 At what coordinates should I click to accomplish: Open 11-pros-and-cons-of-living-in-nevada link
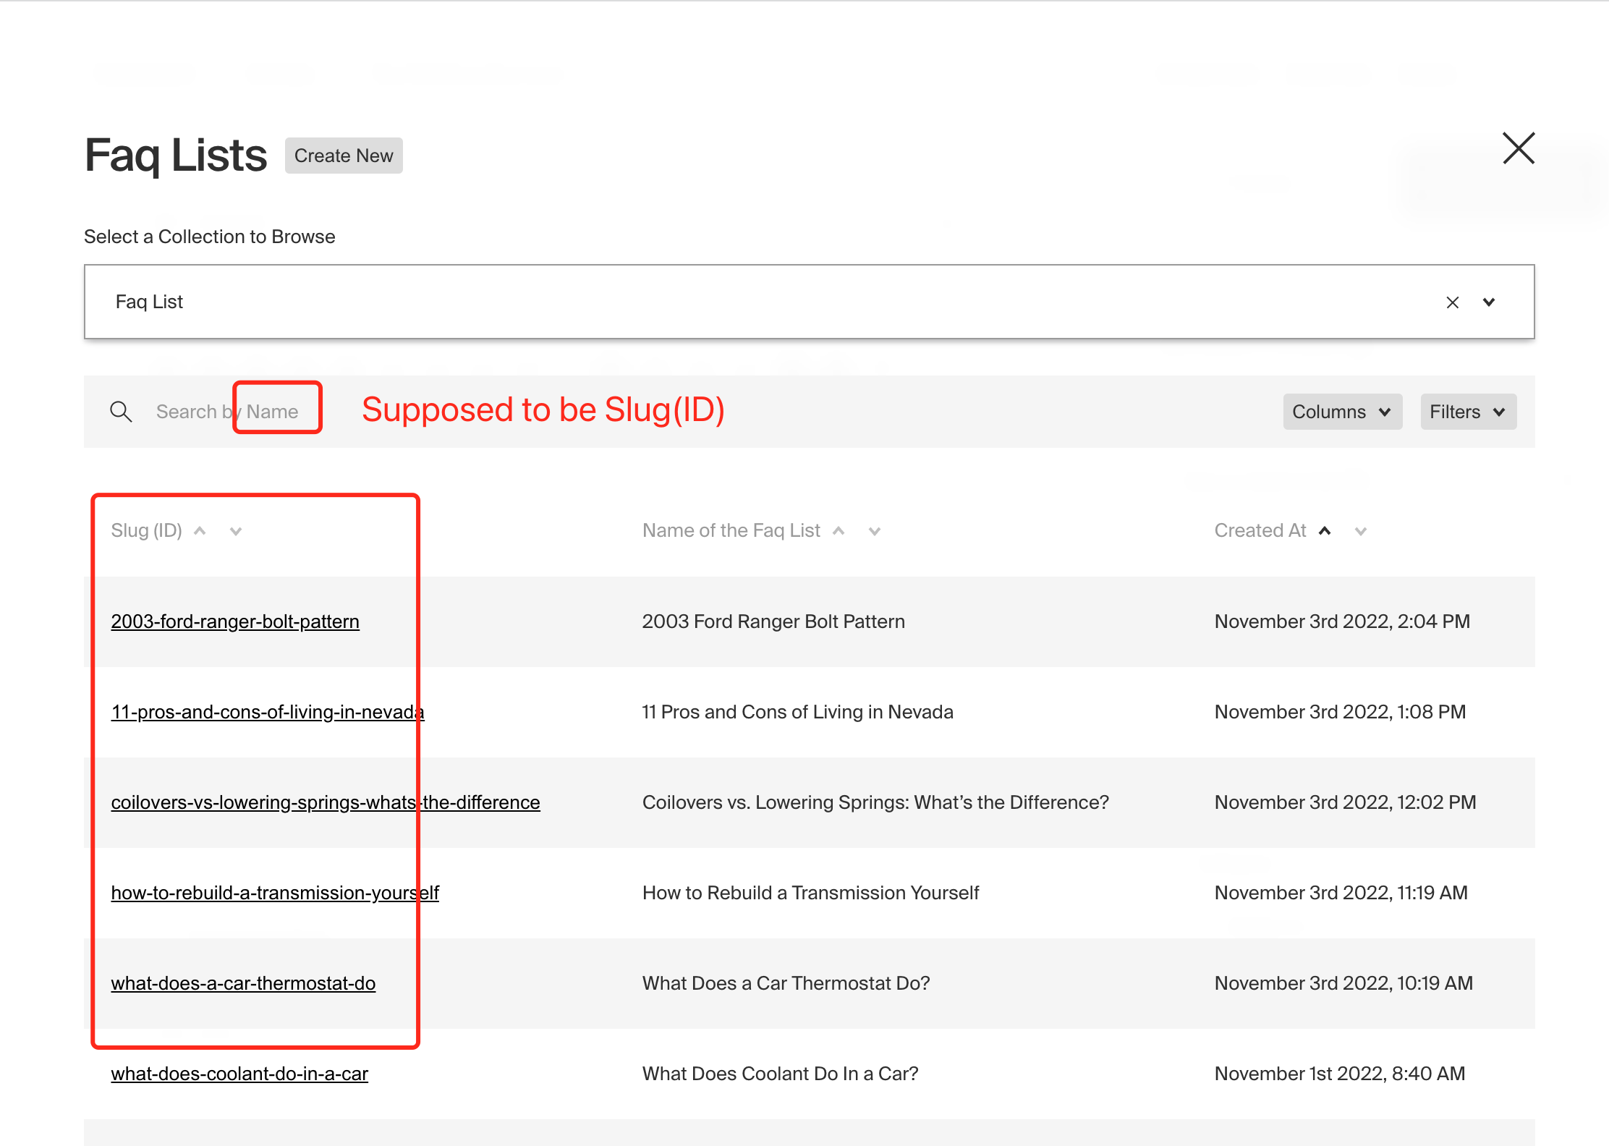[267, 712]
